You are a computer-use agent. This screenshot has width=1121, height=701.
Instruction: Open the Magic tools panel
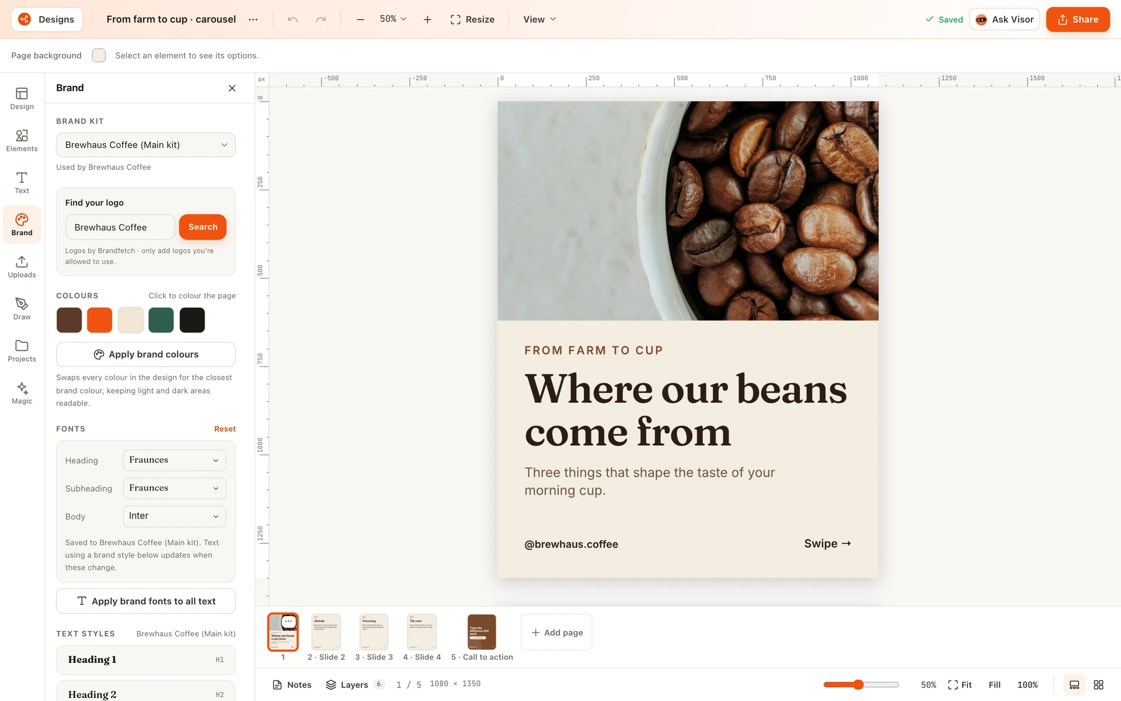[22, 393]
